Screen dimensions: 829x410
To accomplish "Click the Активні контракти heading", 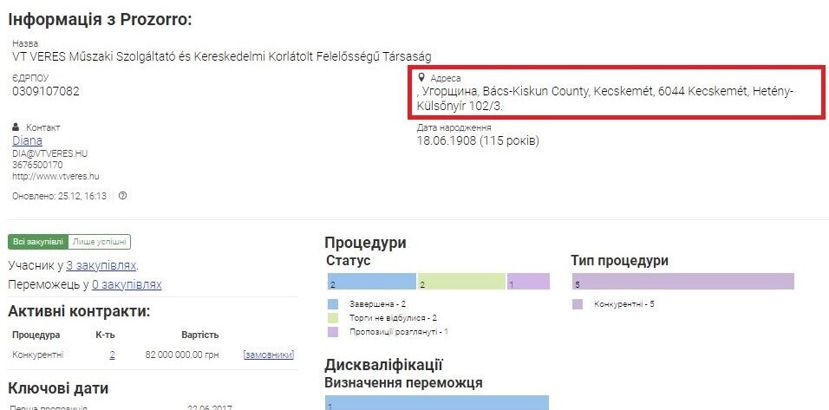I will tap(79, 312).
